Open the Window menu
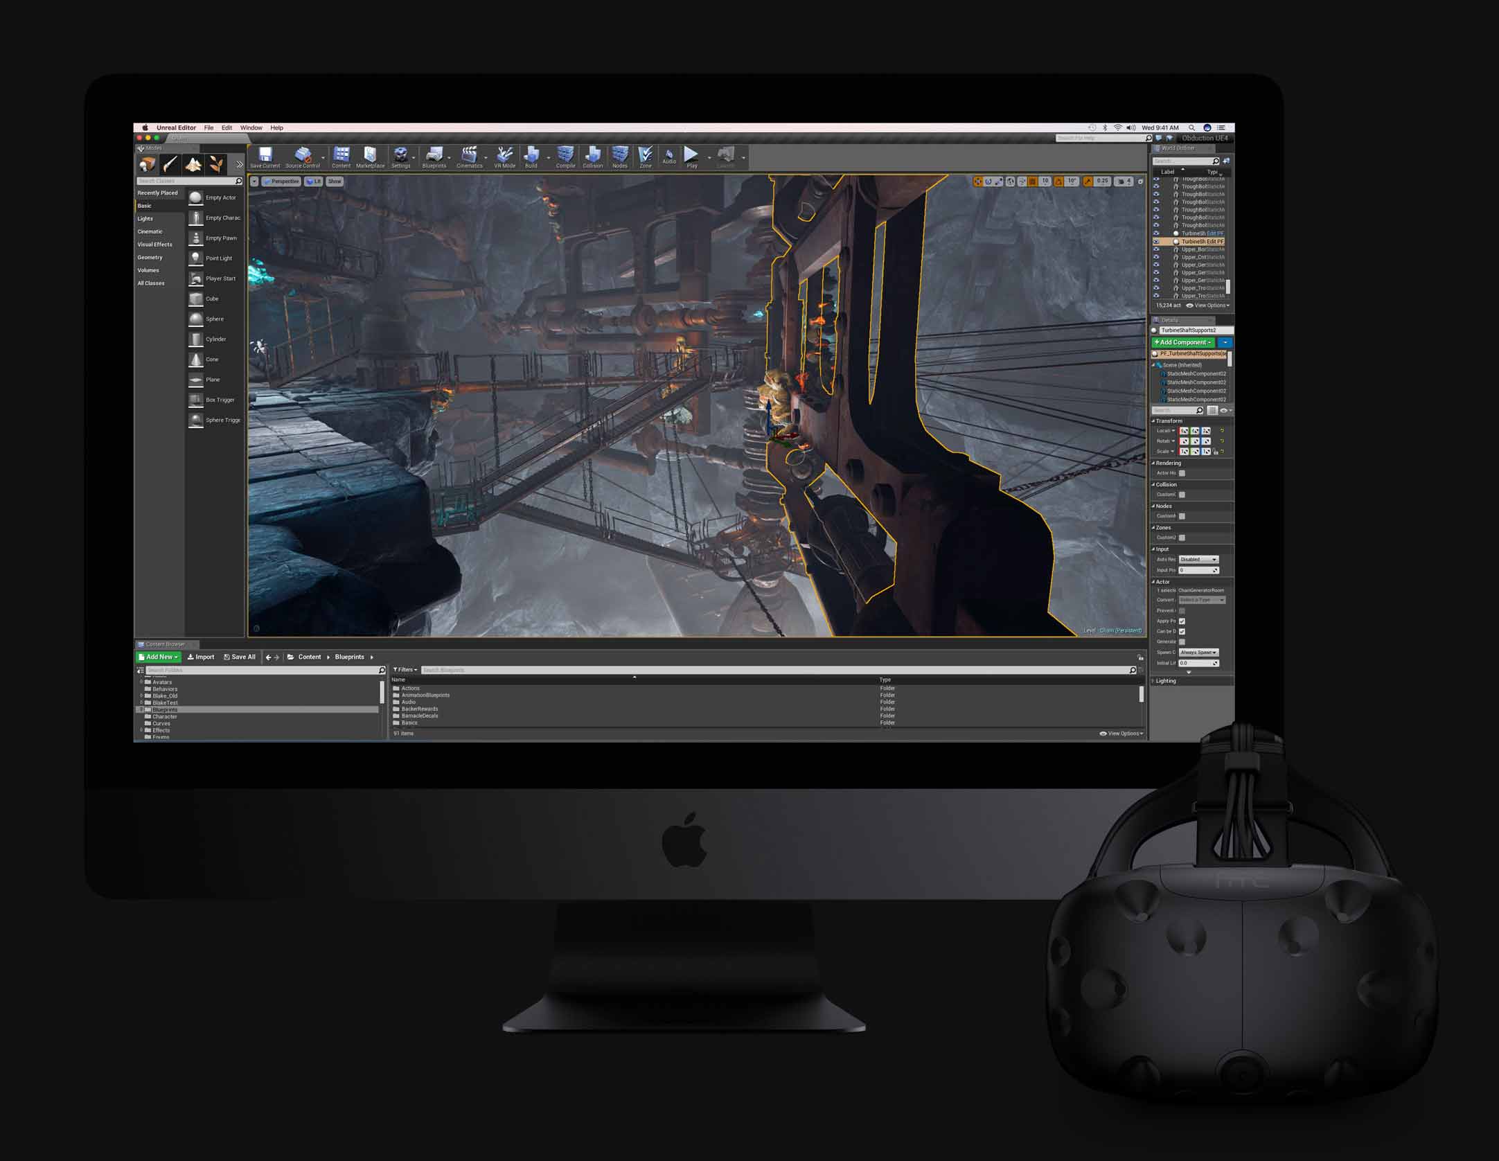This screenshot has width=1499, height=1161. 251,127
